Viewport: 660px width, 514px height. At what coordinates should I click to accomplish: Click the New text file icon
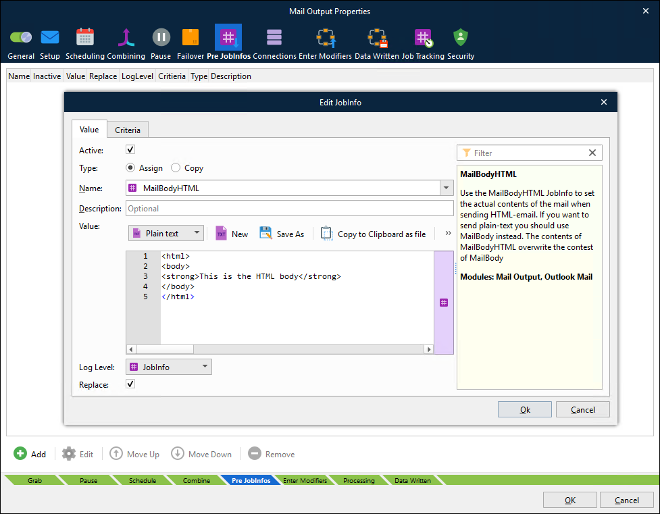221,233
